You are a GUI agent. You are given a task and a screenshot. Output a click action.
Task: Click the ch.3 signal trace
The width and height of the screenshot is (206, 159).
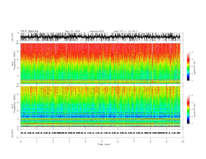tap(100, 133)
